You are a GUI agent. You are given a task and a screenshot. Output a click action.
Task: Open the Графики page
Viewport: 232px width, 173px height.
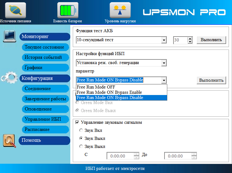[x=46, y=67]
